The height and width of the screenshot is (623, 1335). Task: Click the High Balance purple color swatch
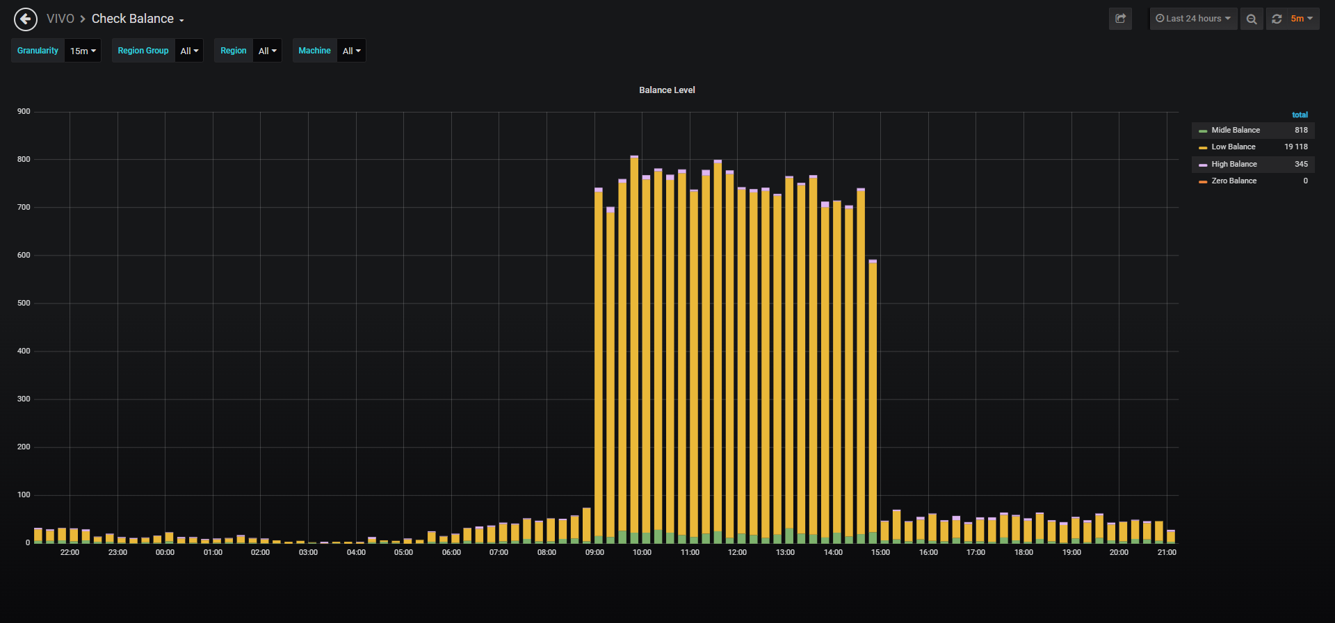1203,165
